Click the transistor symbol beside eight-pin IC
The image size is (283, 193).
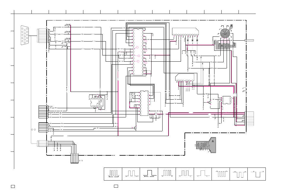click(x=210, y=103)
